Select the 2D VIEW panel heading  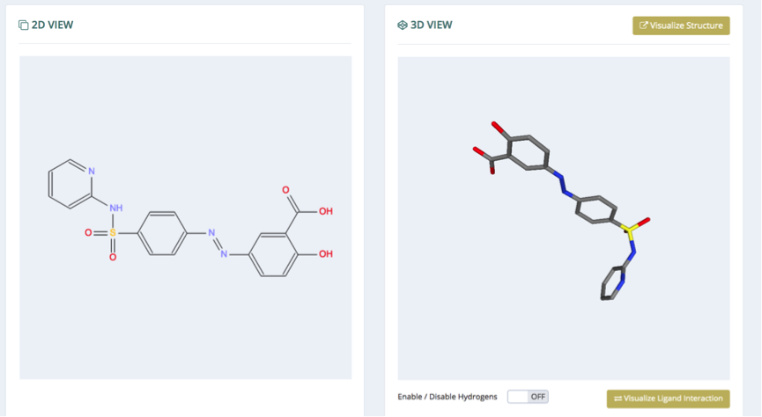click(52, 25)
